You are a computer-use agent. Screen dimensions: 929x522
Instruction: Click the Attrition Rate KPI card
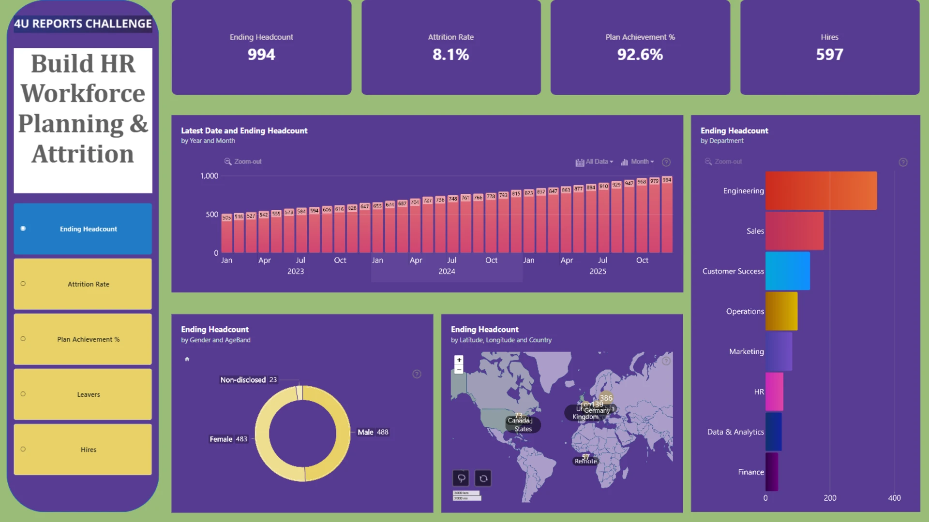click(451, 47)
